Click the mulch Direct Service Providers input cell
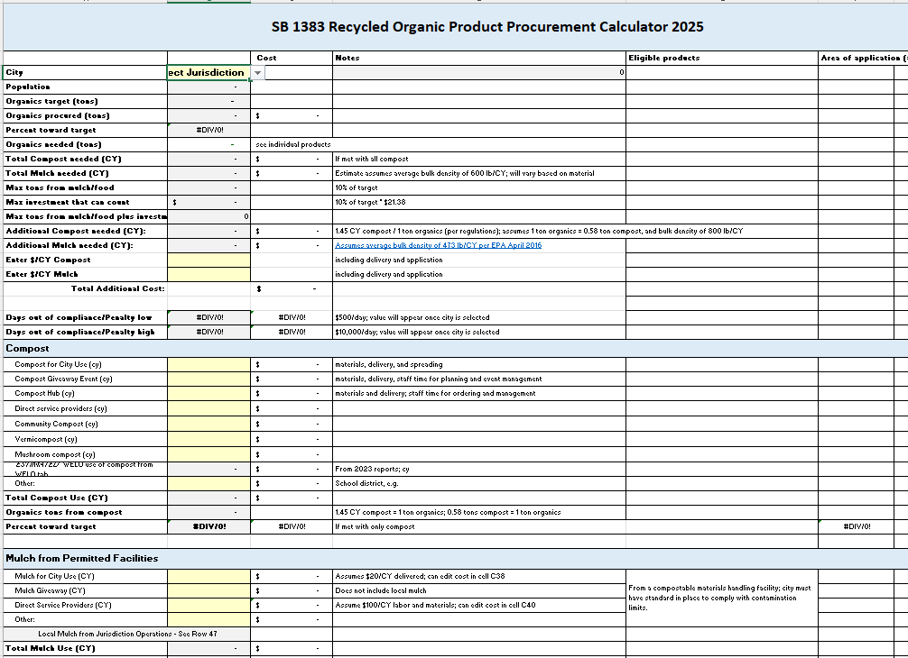The image size is (908, 658). pos(208,605)
